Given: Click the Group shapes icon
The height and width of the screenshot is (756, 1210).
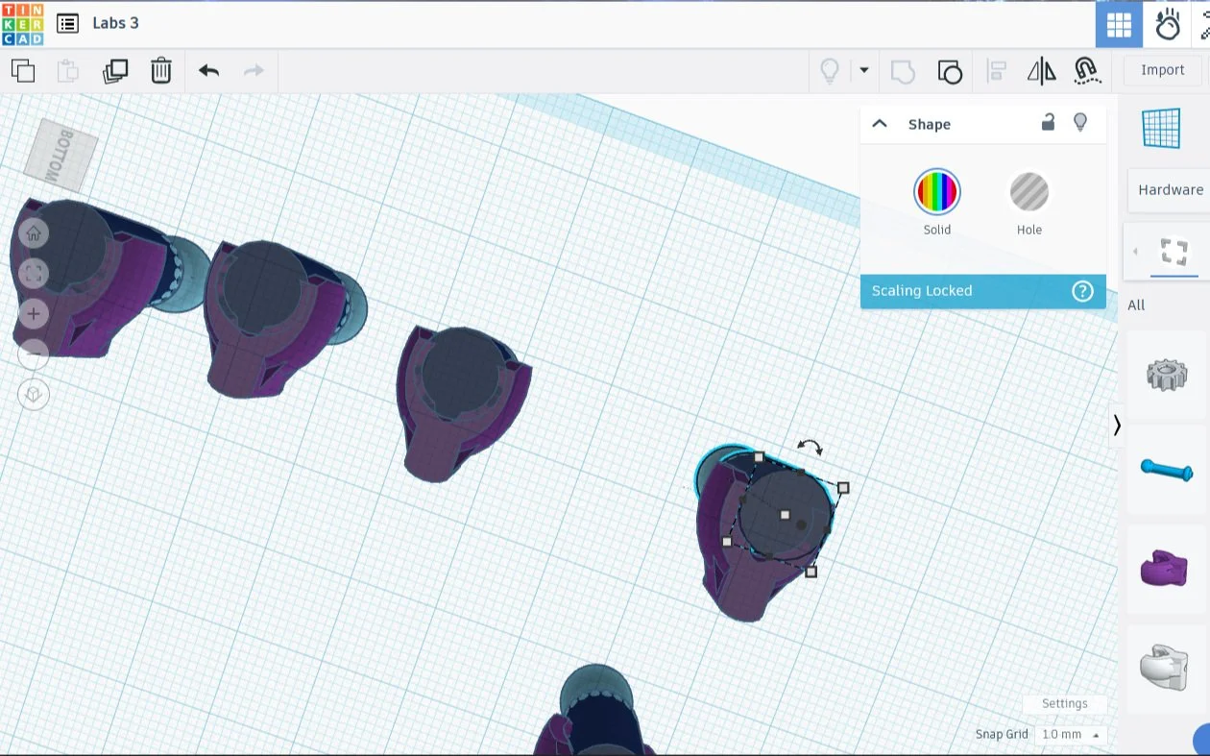Looking at the screenshot, I should pos(903,71).
